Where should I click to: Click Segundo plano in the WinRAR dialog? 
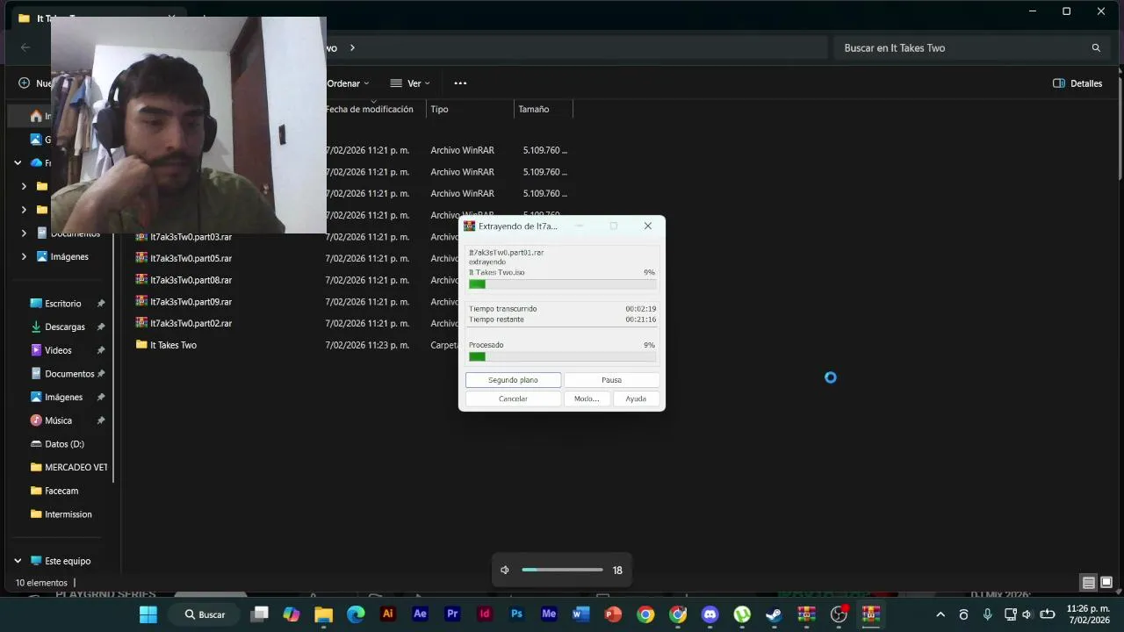point(513,380)
